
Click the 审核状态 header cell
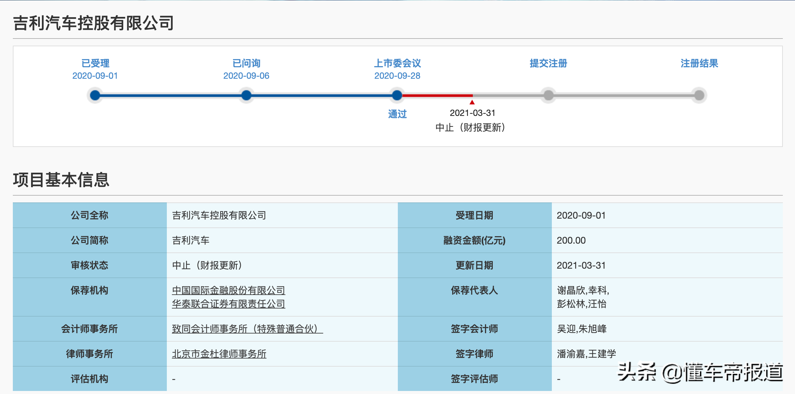pyautogui.click(x=90, y=265)
